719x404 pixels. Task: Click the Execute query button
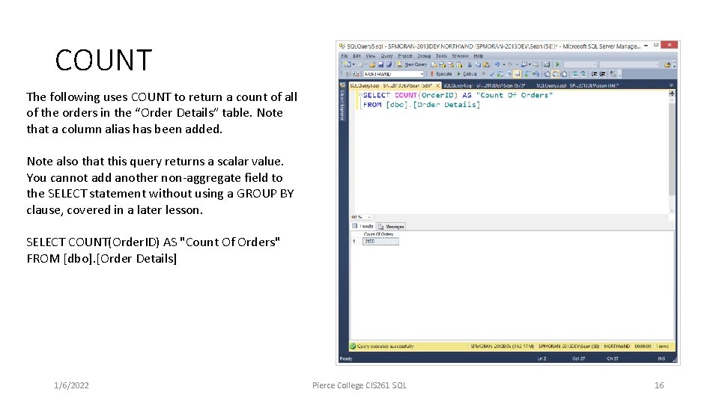(x=441, y=74)
